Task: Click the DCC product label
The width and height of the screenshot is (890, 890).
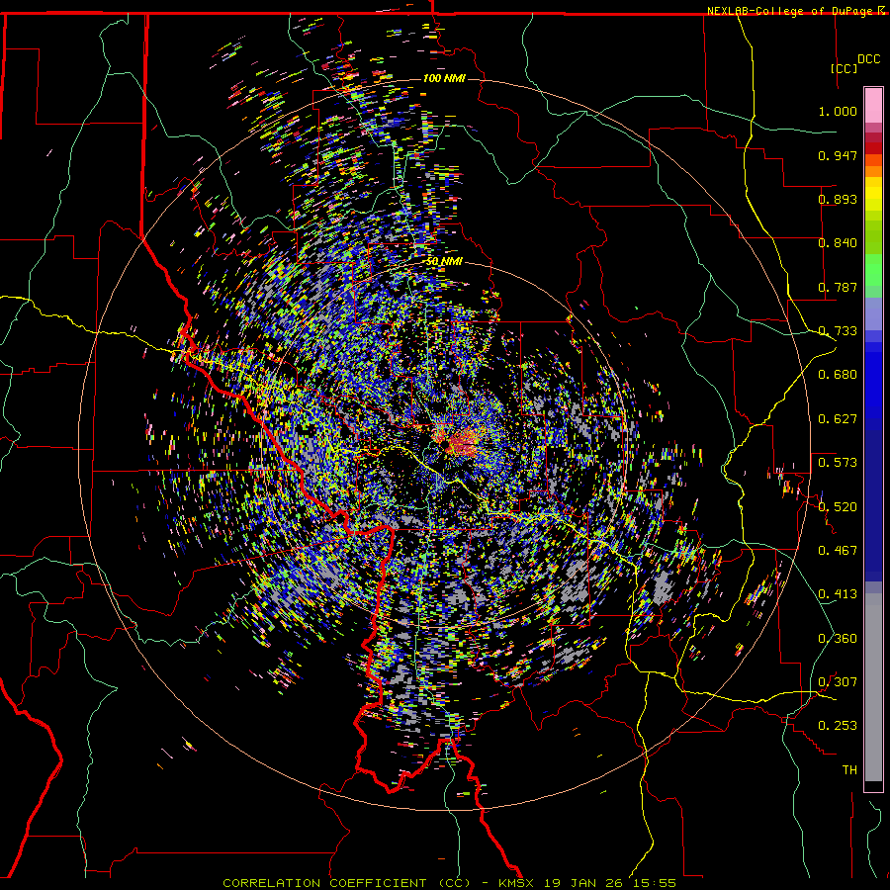Action: pos(868,59)
